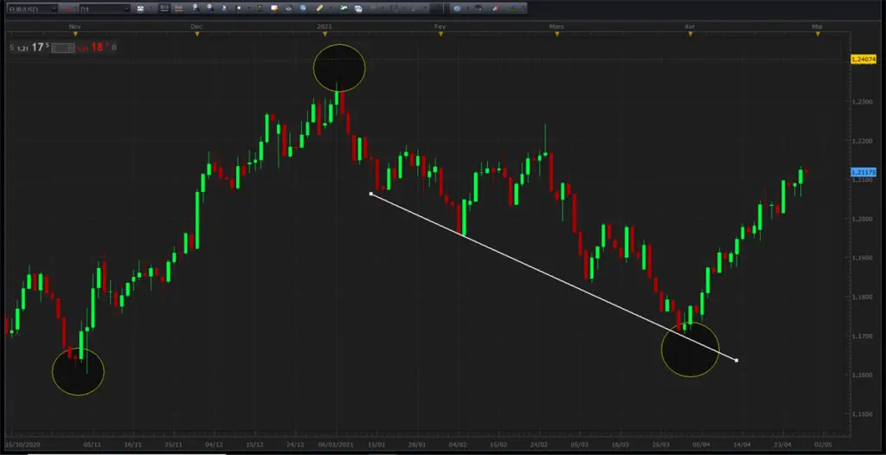
Task: Toggle the second bar chart style button
Action: 178,9
